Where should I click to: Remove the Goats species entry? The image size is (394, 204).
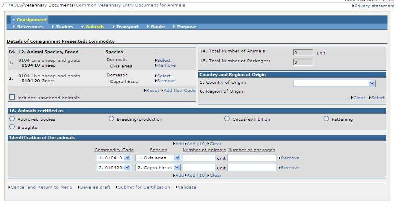pos(166,81)
